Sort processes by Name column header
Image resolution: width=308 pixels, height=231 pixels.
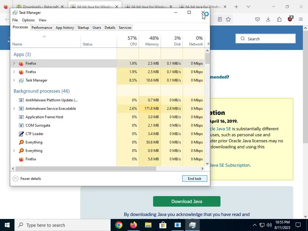(46, 41)
